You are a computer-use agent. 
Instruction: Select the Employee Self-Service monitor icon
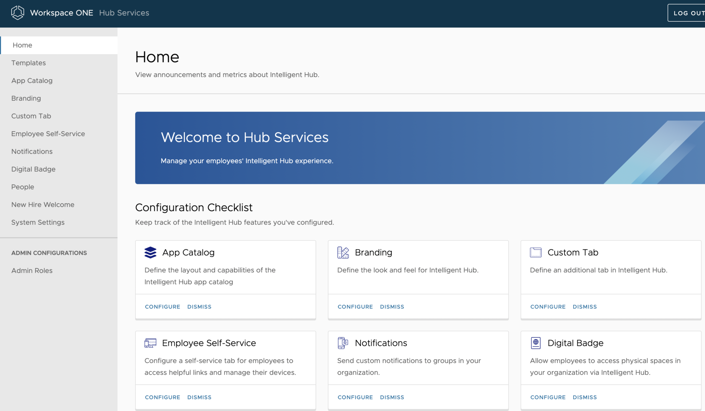(150, 343)
